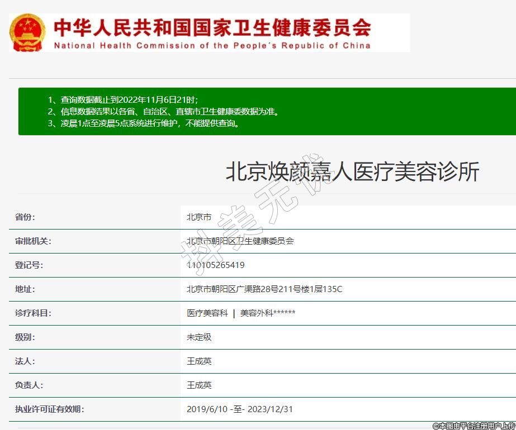
Task: Click the registration number 110105265419
Action: click(x=216, y=265)
